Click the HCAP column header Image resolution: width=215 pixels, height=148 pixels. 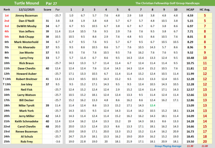point(190,9)
